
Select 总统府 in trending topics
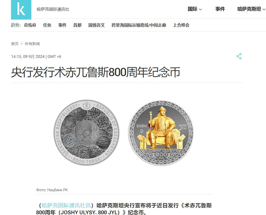tap(30, 25)
